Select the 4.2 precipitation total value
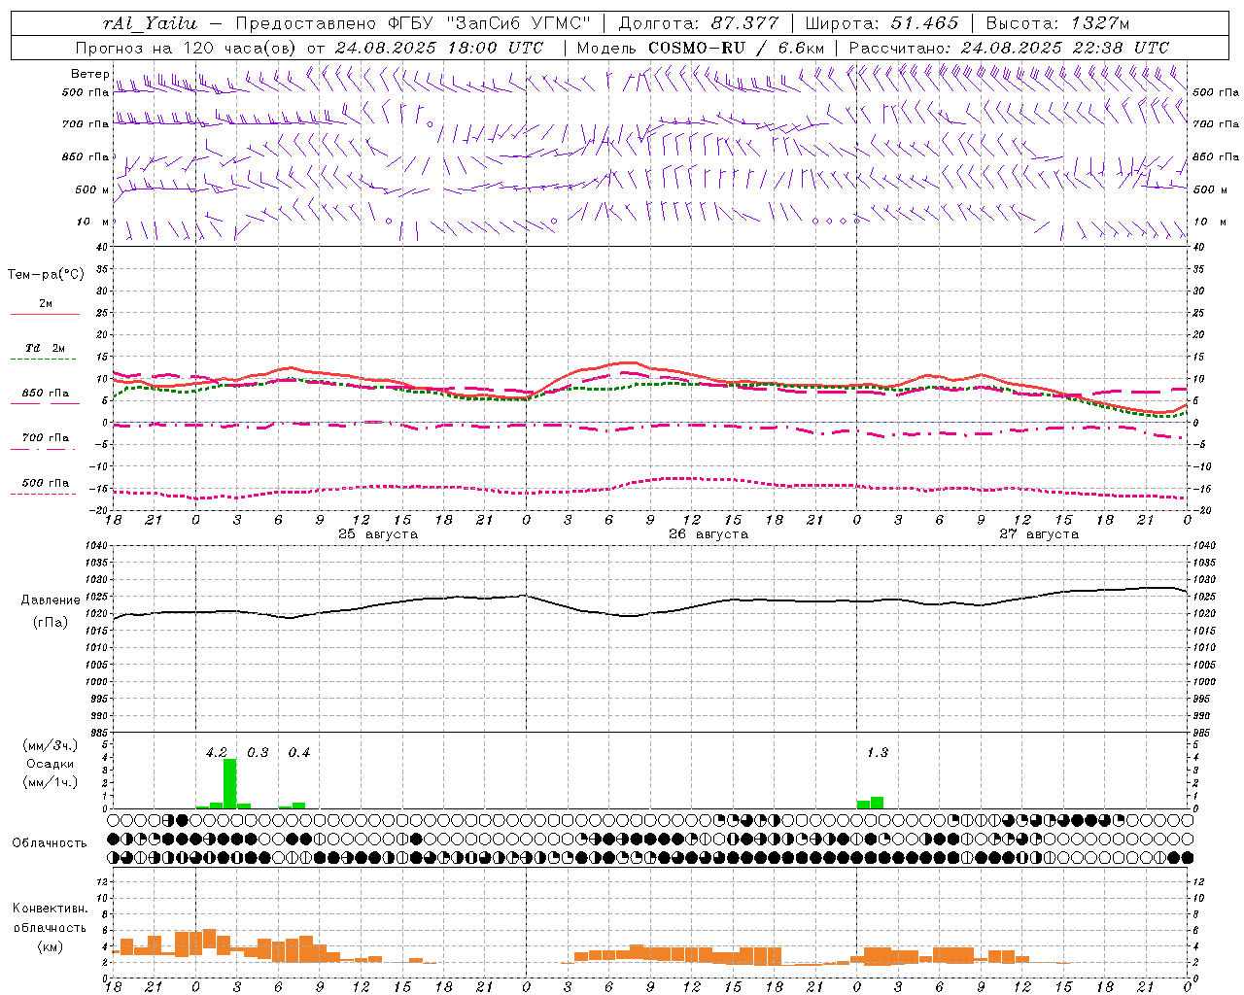The width and height of the screenshot is (1244, 995). [216, 752]
